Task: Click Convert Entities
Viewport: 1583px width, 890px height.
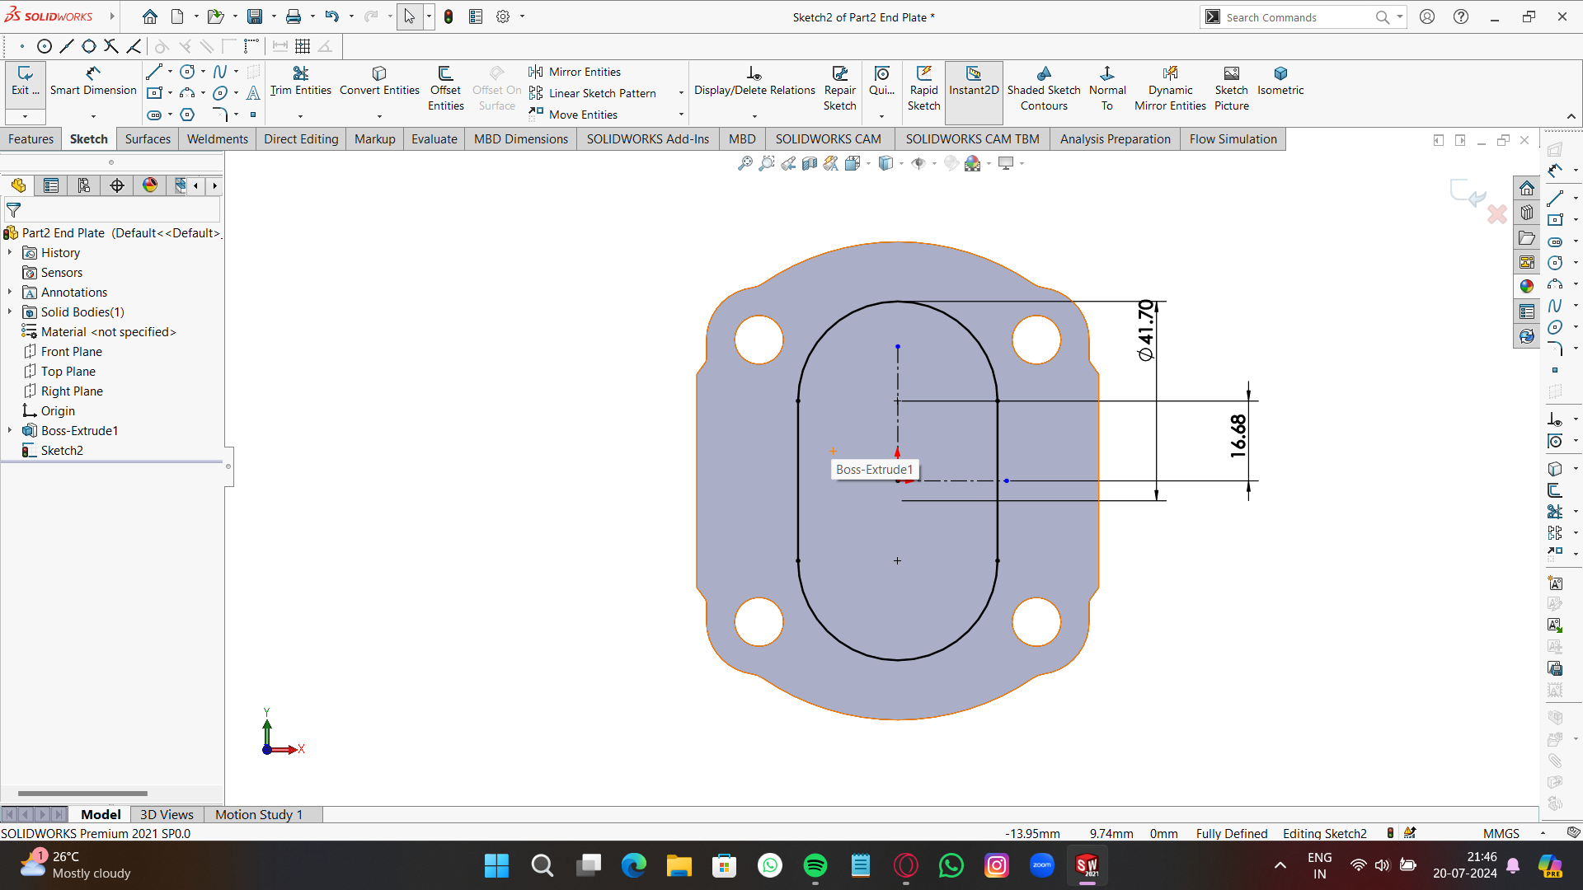Action: [x=379, y=81]
